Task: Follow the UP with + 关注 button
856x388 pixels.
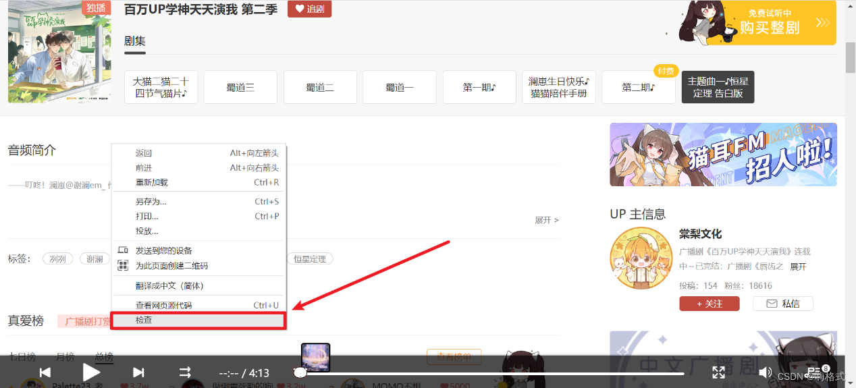Action: point(709,304)
